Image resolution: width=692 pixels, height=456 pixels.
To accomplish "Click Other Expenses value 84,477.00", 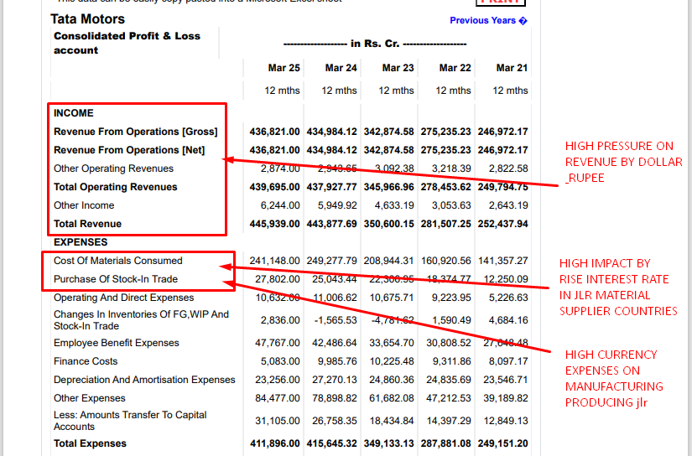I will [277, 398].
